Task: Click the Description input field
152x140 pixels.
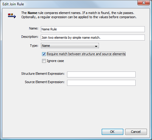Action: (93, 38)
